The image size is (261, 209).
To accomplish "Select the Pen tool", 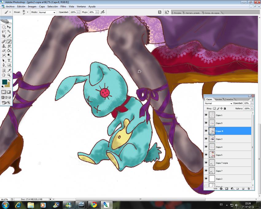I will 4,65.
